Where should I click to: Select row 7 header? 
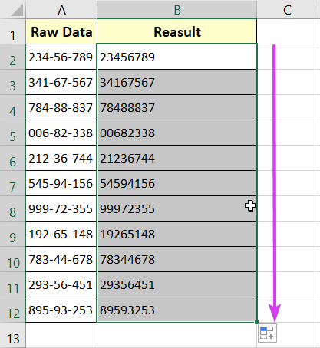(x=12, y=183)
